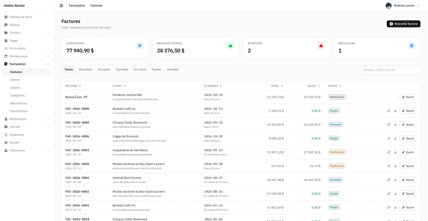Open the Tableau de bord icon
The width and height of the screenshot is (428, 221).
(x=6, y=17)
